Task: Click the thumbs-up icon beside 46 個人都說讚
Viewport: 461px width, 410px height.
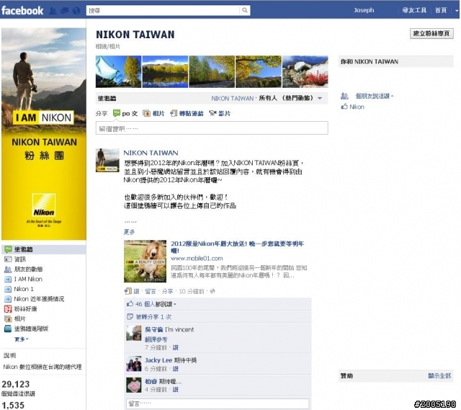Action: point(130,304)
